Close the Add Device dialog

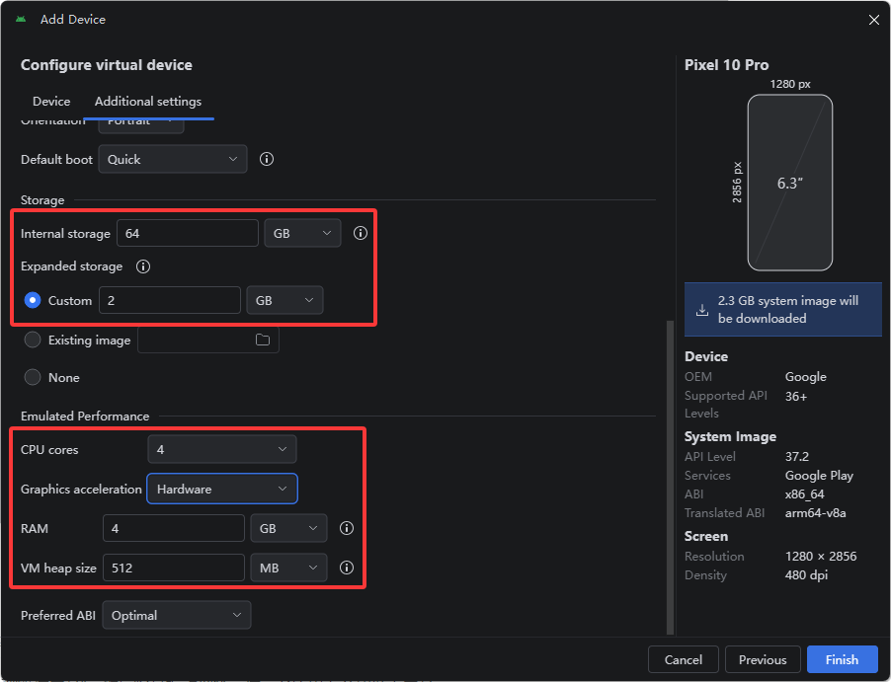tap(874, 20)
